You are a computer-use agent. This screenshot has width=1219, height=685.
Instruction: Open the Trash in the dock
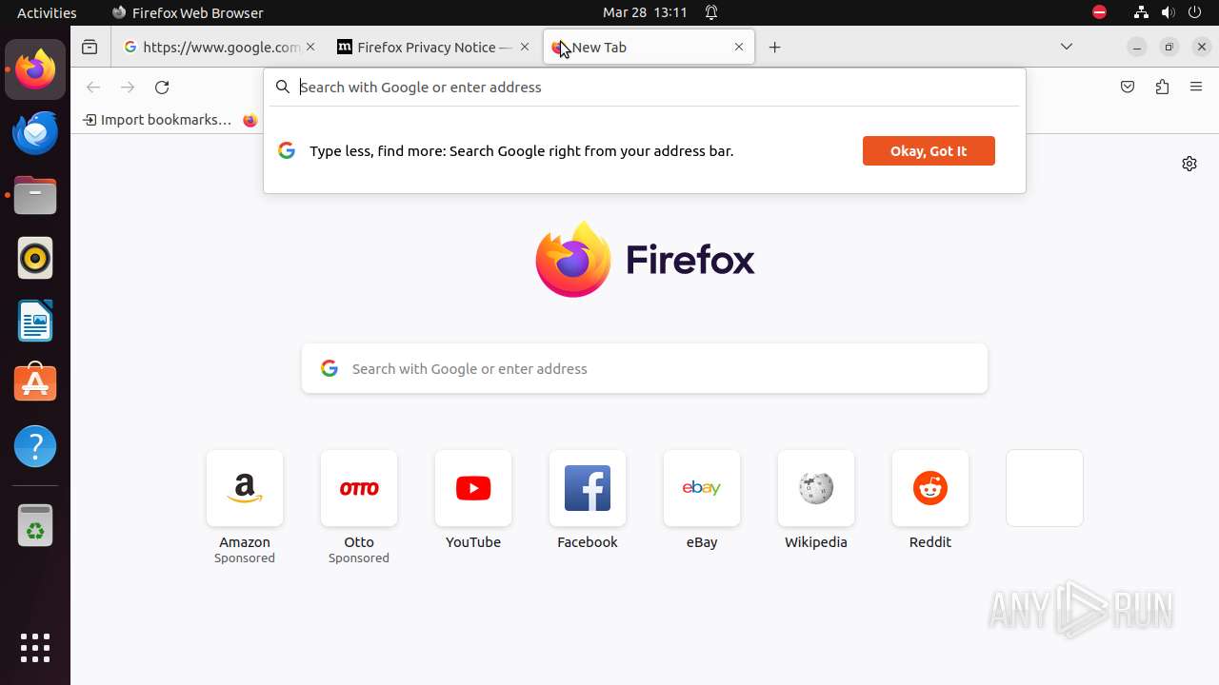click(x=35, y=525)
